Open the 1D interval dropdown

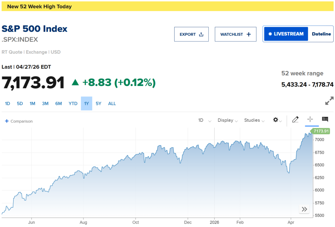204,120
